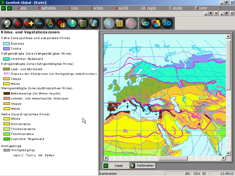Image resolution: width=235 pixels, height=176 pixels.
Task: Select the compass dividers measuring tool
Action: point(50,23)
